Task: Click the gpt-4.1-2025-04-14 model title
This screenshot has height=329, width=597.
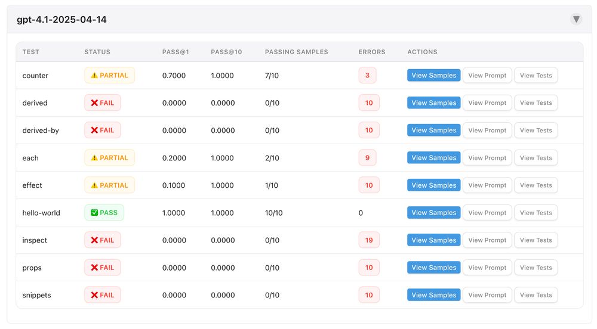Action: point(61,20)
